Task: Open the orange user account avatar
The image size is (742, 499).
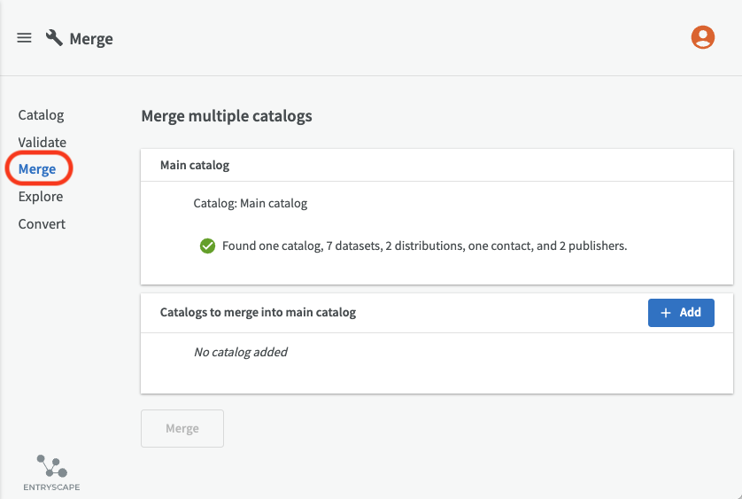Action: point(703,37)
